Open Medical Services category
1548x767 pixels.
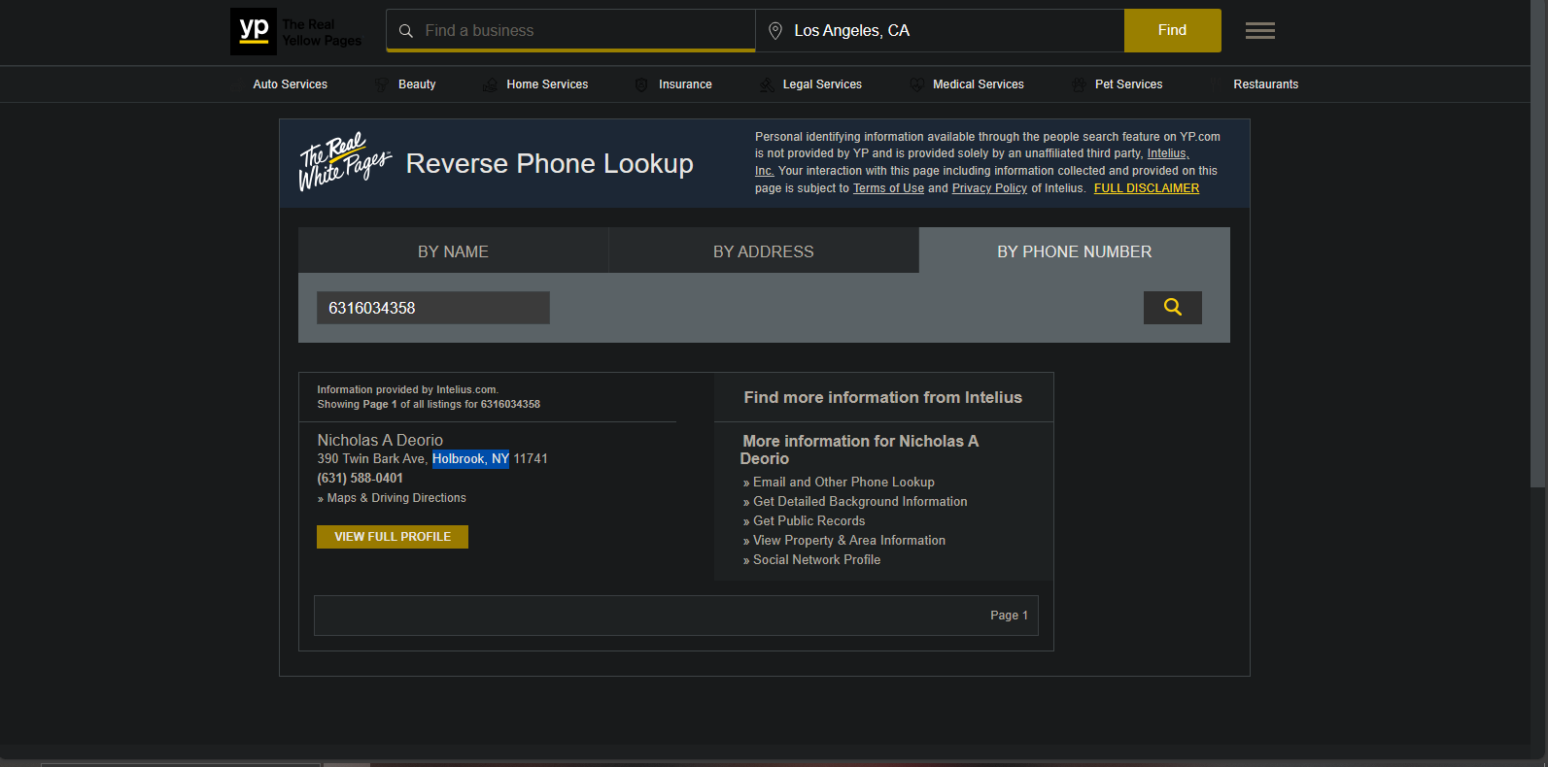(978, 84)
